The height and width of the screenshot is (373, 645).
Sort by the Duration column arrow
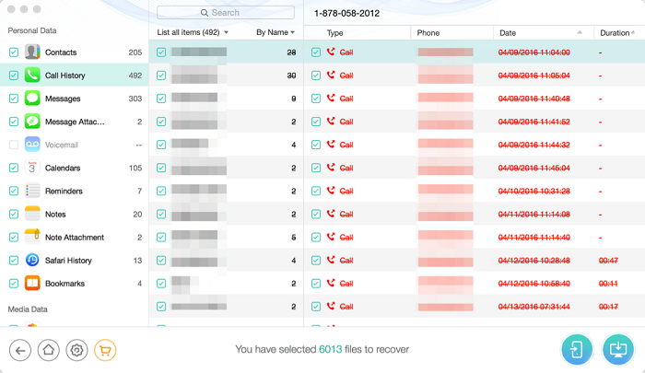[633, 32]
